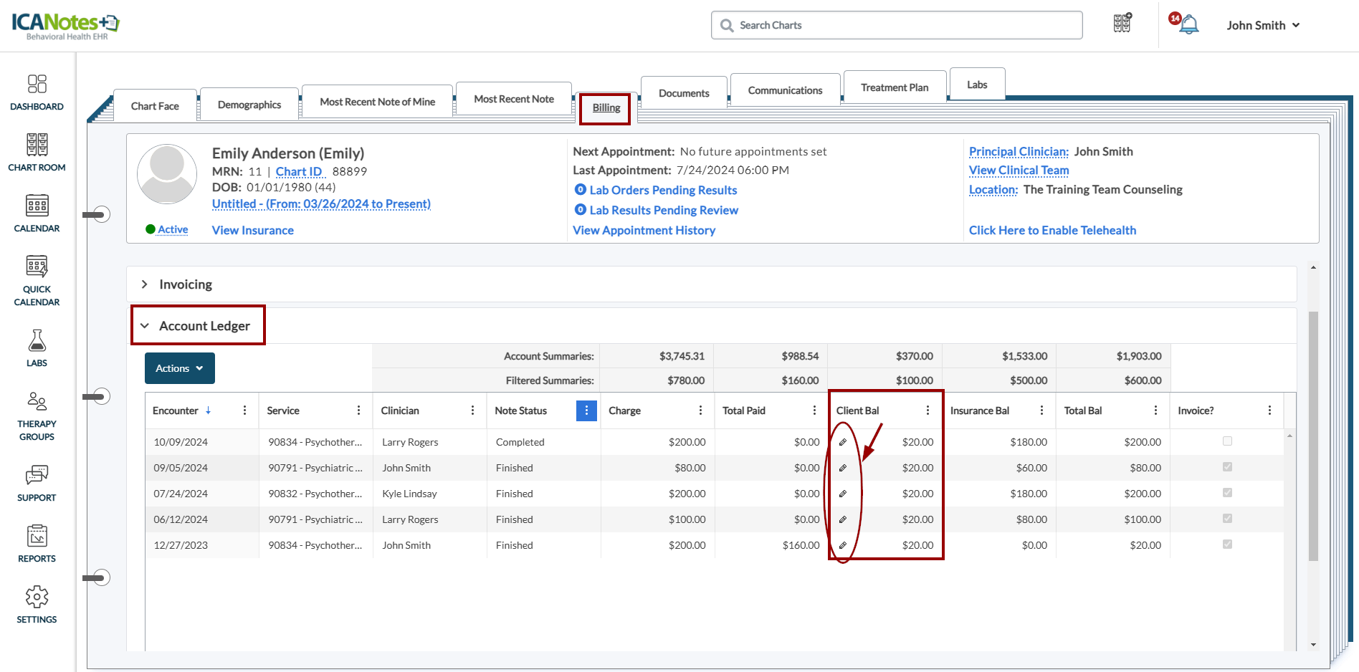Edit client balance for 10/09/2024 encounter
This screenshot has width=1359, height=672.
point(843,442)
